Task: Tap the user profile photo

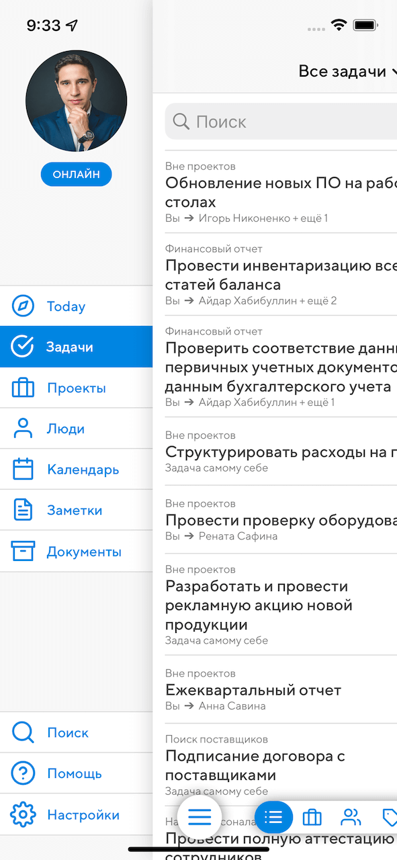Action: 76,101
